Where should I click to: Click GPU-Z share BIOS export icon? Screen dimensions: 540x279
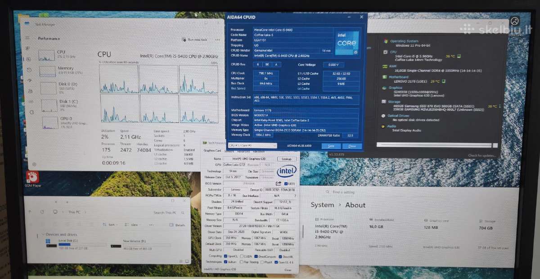(279, 183)
